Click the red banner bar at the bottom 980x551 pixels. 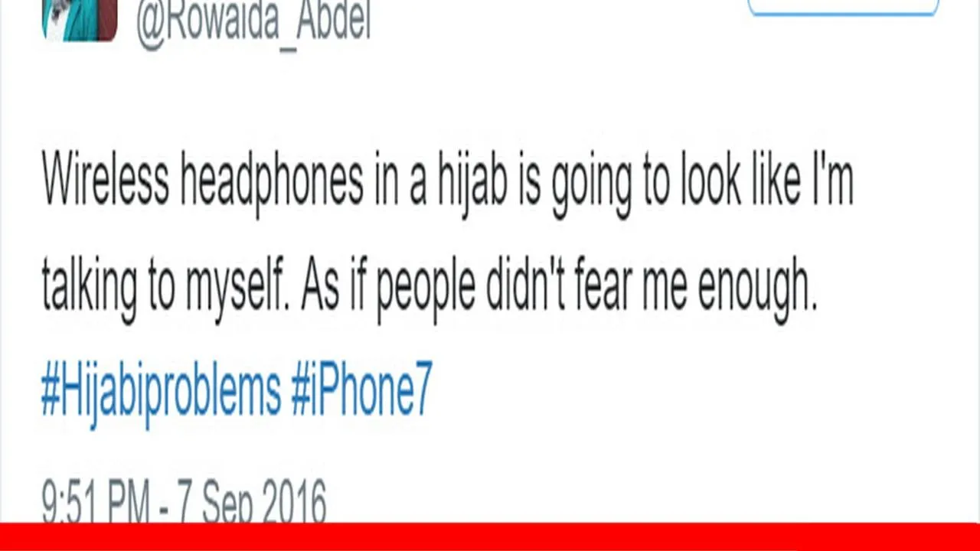click(490, 536)
